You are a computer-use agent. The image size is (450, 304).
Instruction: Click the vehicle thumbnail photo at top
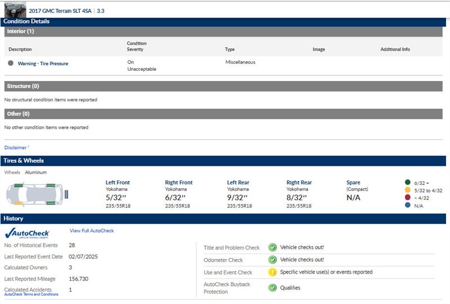pos(15,10)
